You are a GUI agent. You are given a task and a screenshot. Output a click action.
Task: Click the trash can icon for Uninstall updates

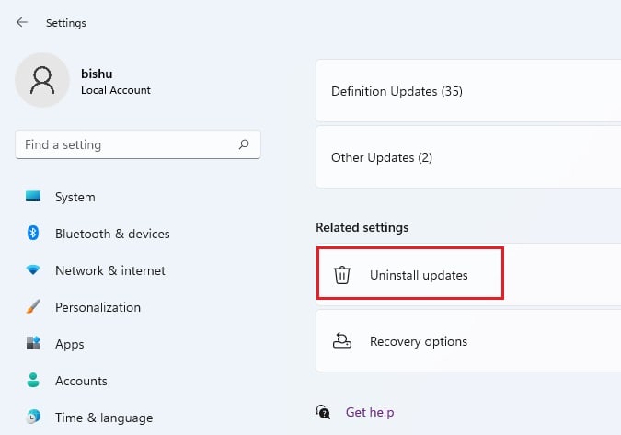point(342,275)
